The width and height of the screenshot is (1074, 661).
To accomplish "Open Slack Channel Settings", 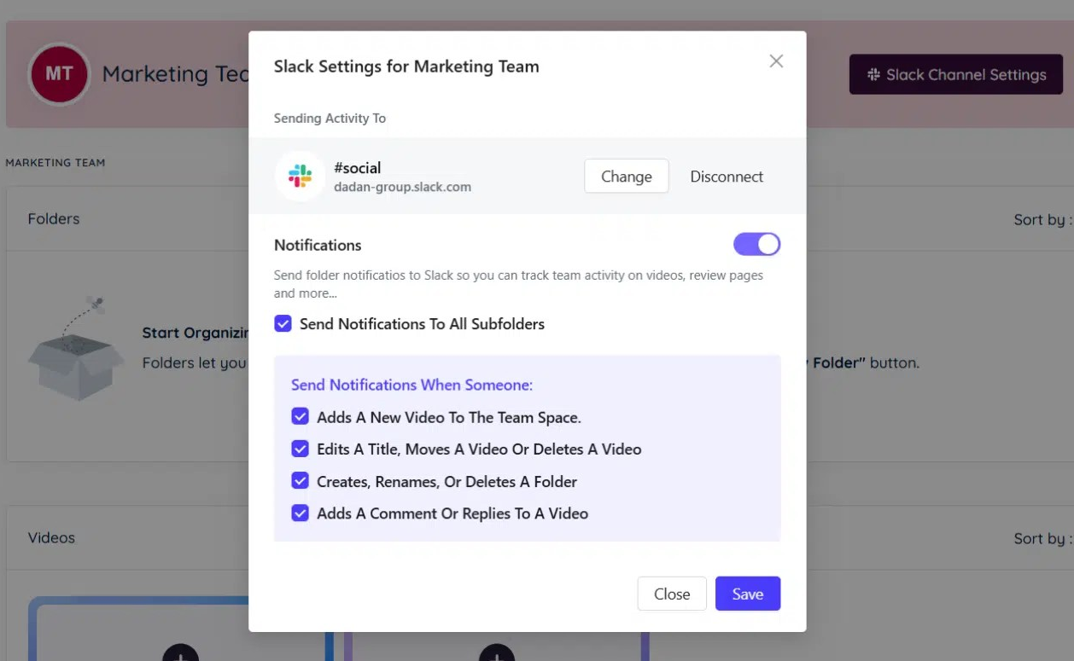I will pyautogui.click(x=956, y=74).
